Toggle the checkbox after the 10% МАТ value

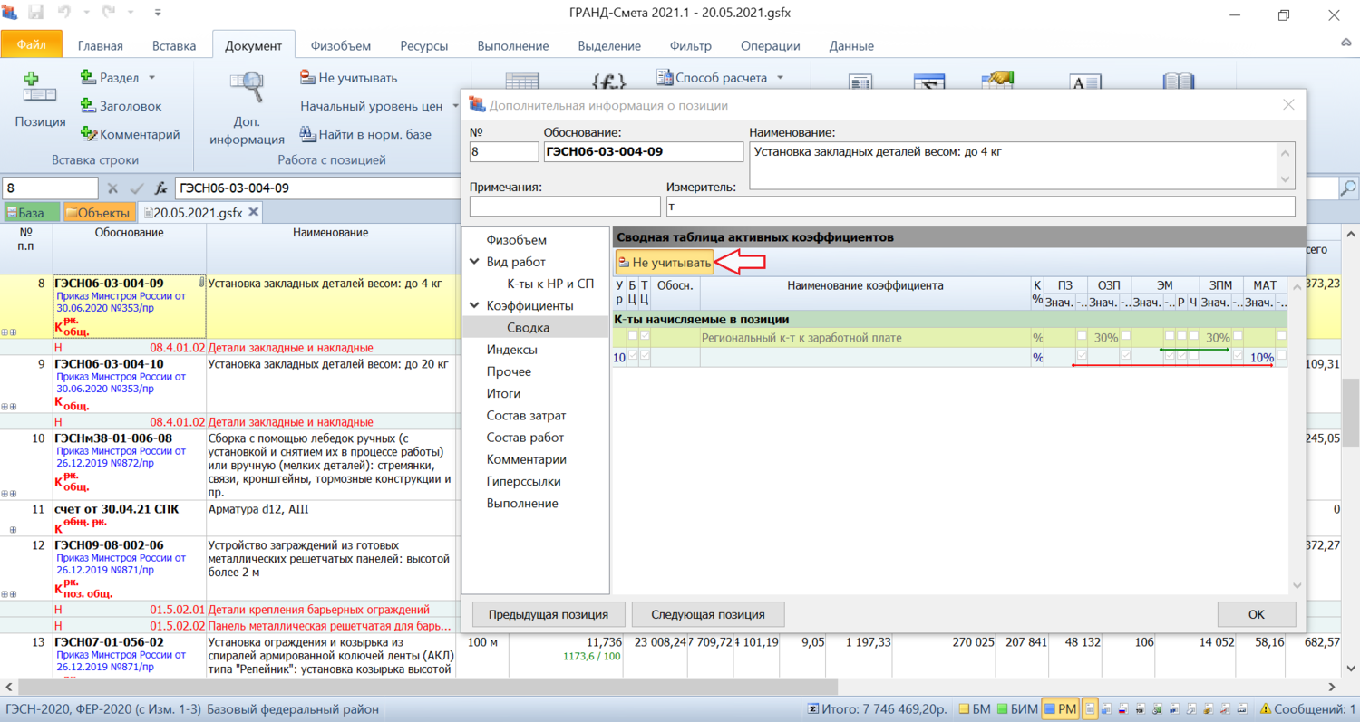click(1281, 358)
